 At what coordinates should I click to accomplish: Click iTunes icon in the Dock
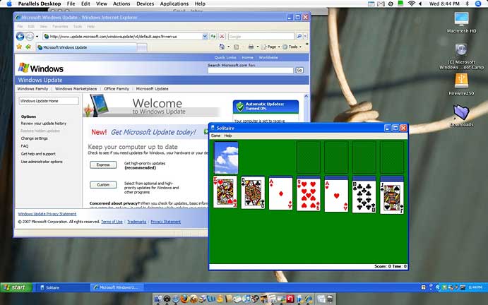(x=246, y=299)
